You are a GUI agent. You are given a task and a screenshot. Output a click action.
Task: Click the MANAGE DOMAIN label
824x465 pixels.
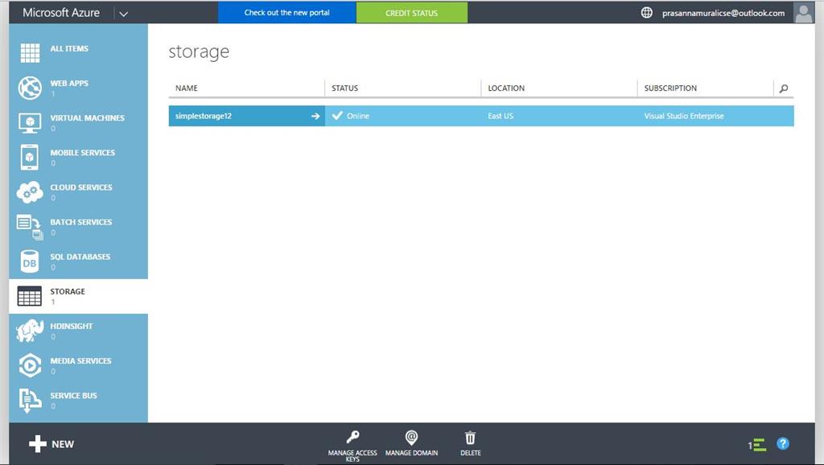(411, 453)
